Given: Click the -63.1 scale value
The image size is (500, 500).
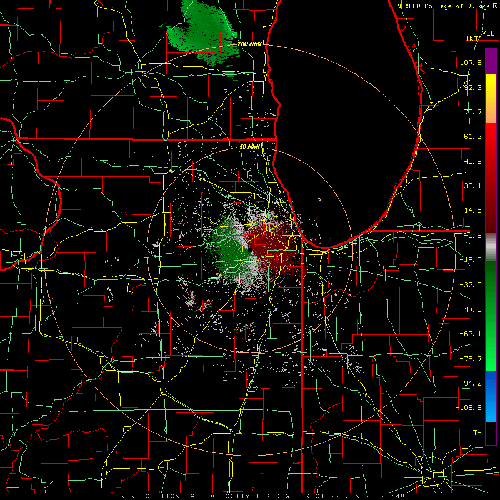Looking at the screenshot, I should tap(471, 334).
